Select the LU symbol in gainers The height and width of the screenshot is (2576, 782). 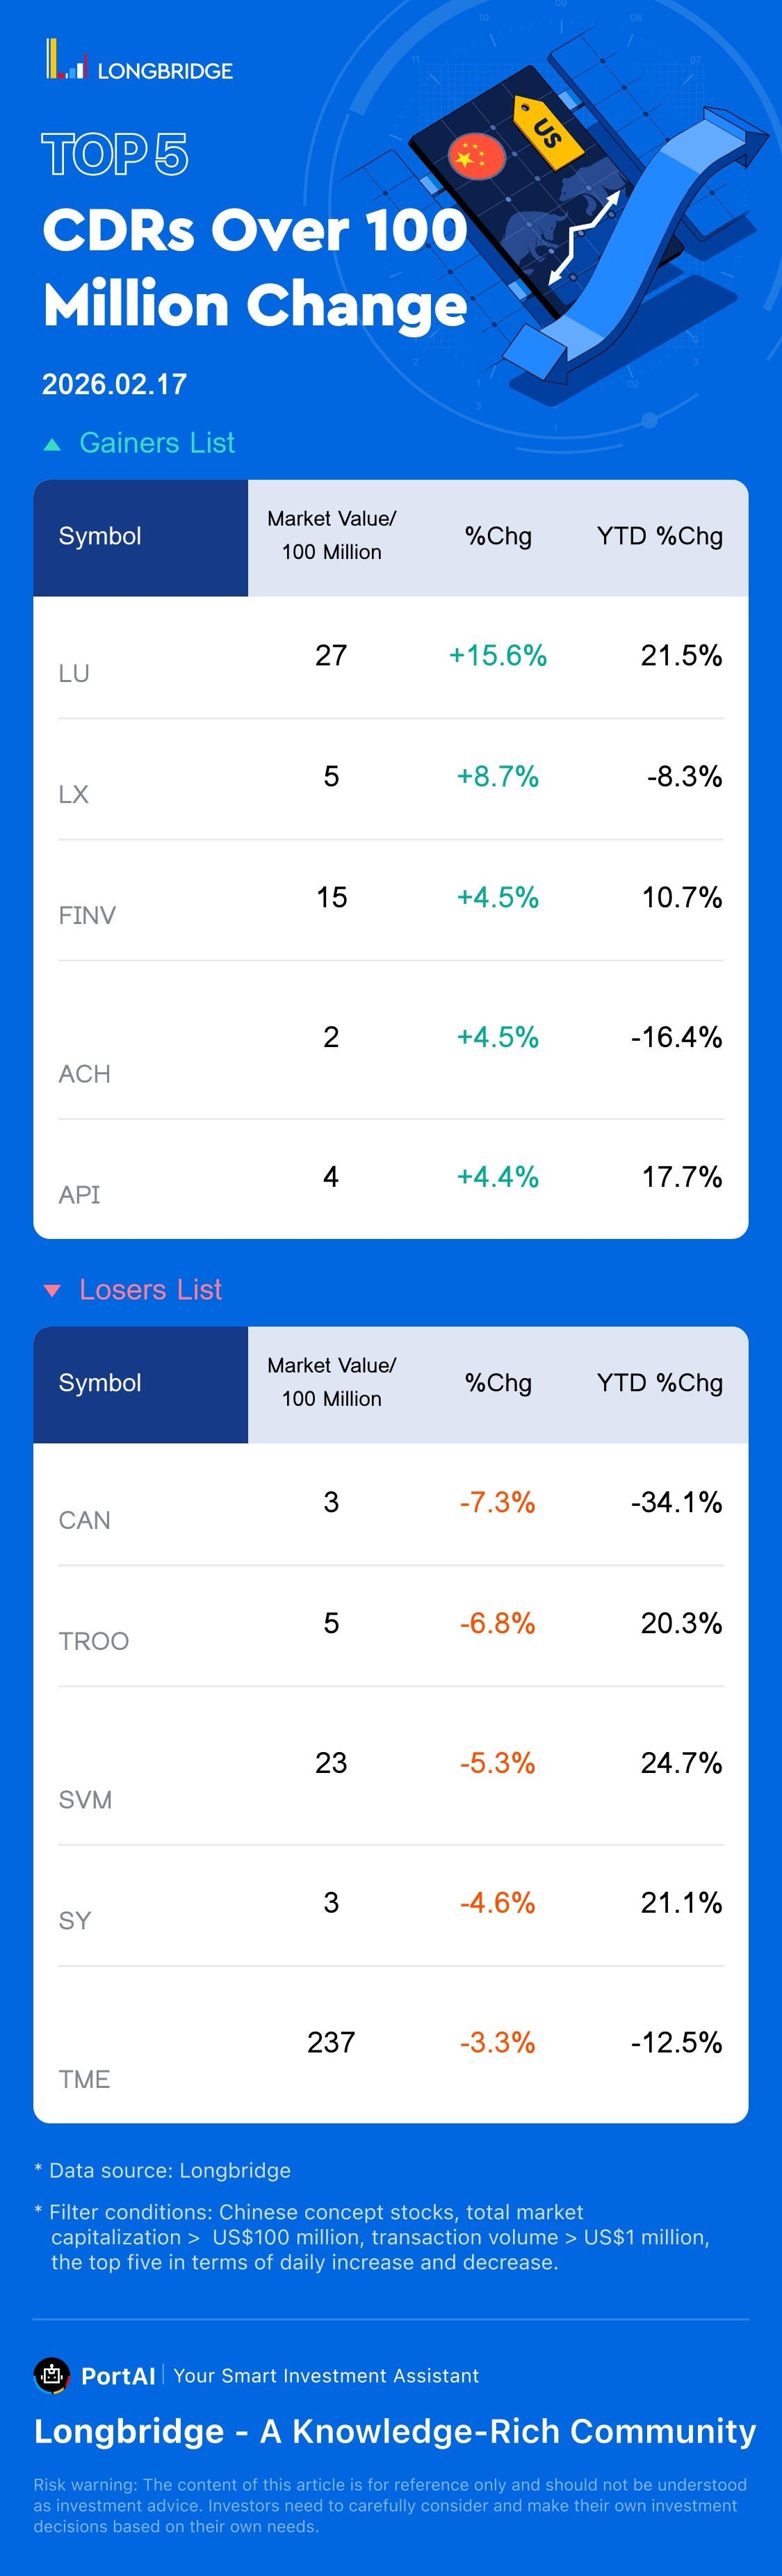click(74, 673)
